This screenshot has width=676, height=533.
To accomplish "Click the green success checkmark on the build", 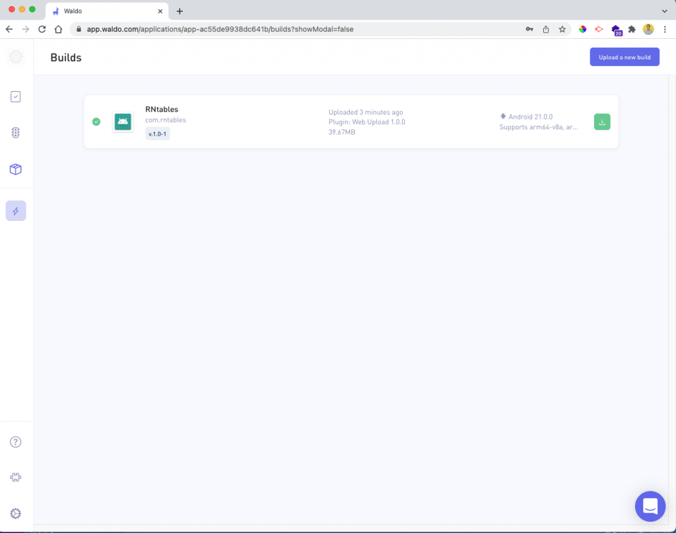I will pyautogui.click(x=96, y=121).
